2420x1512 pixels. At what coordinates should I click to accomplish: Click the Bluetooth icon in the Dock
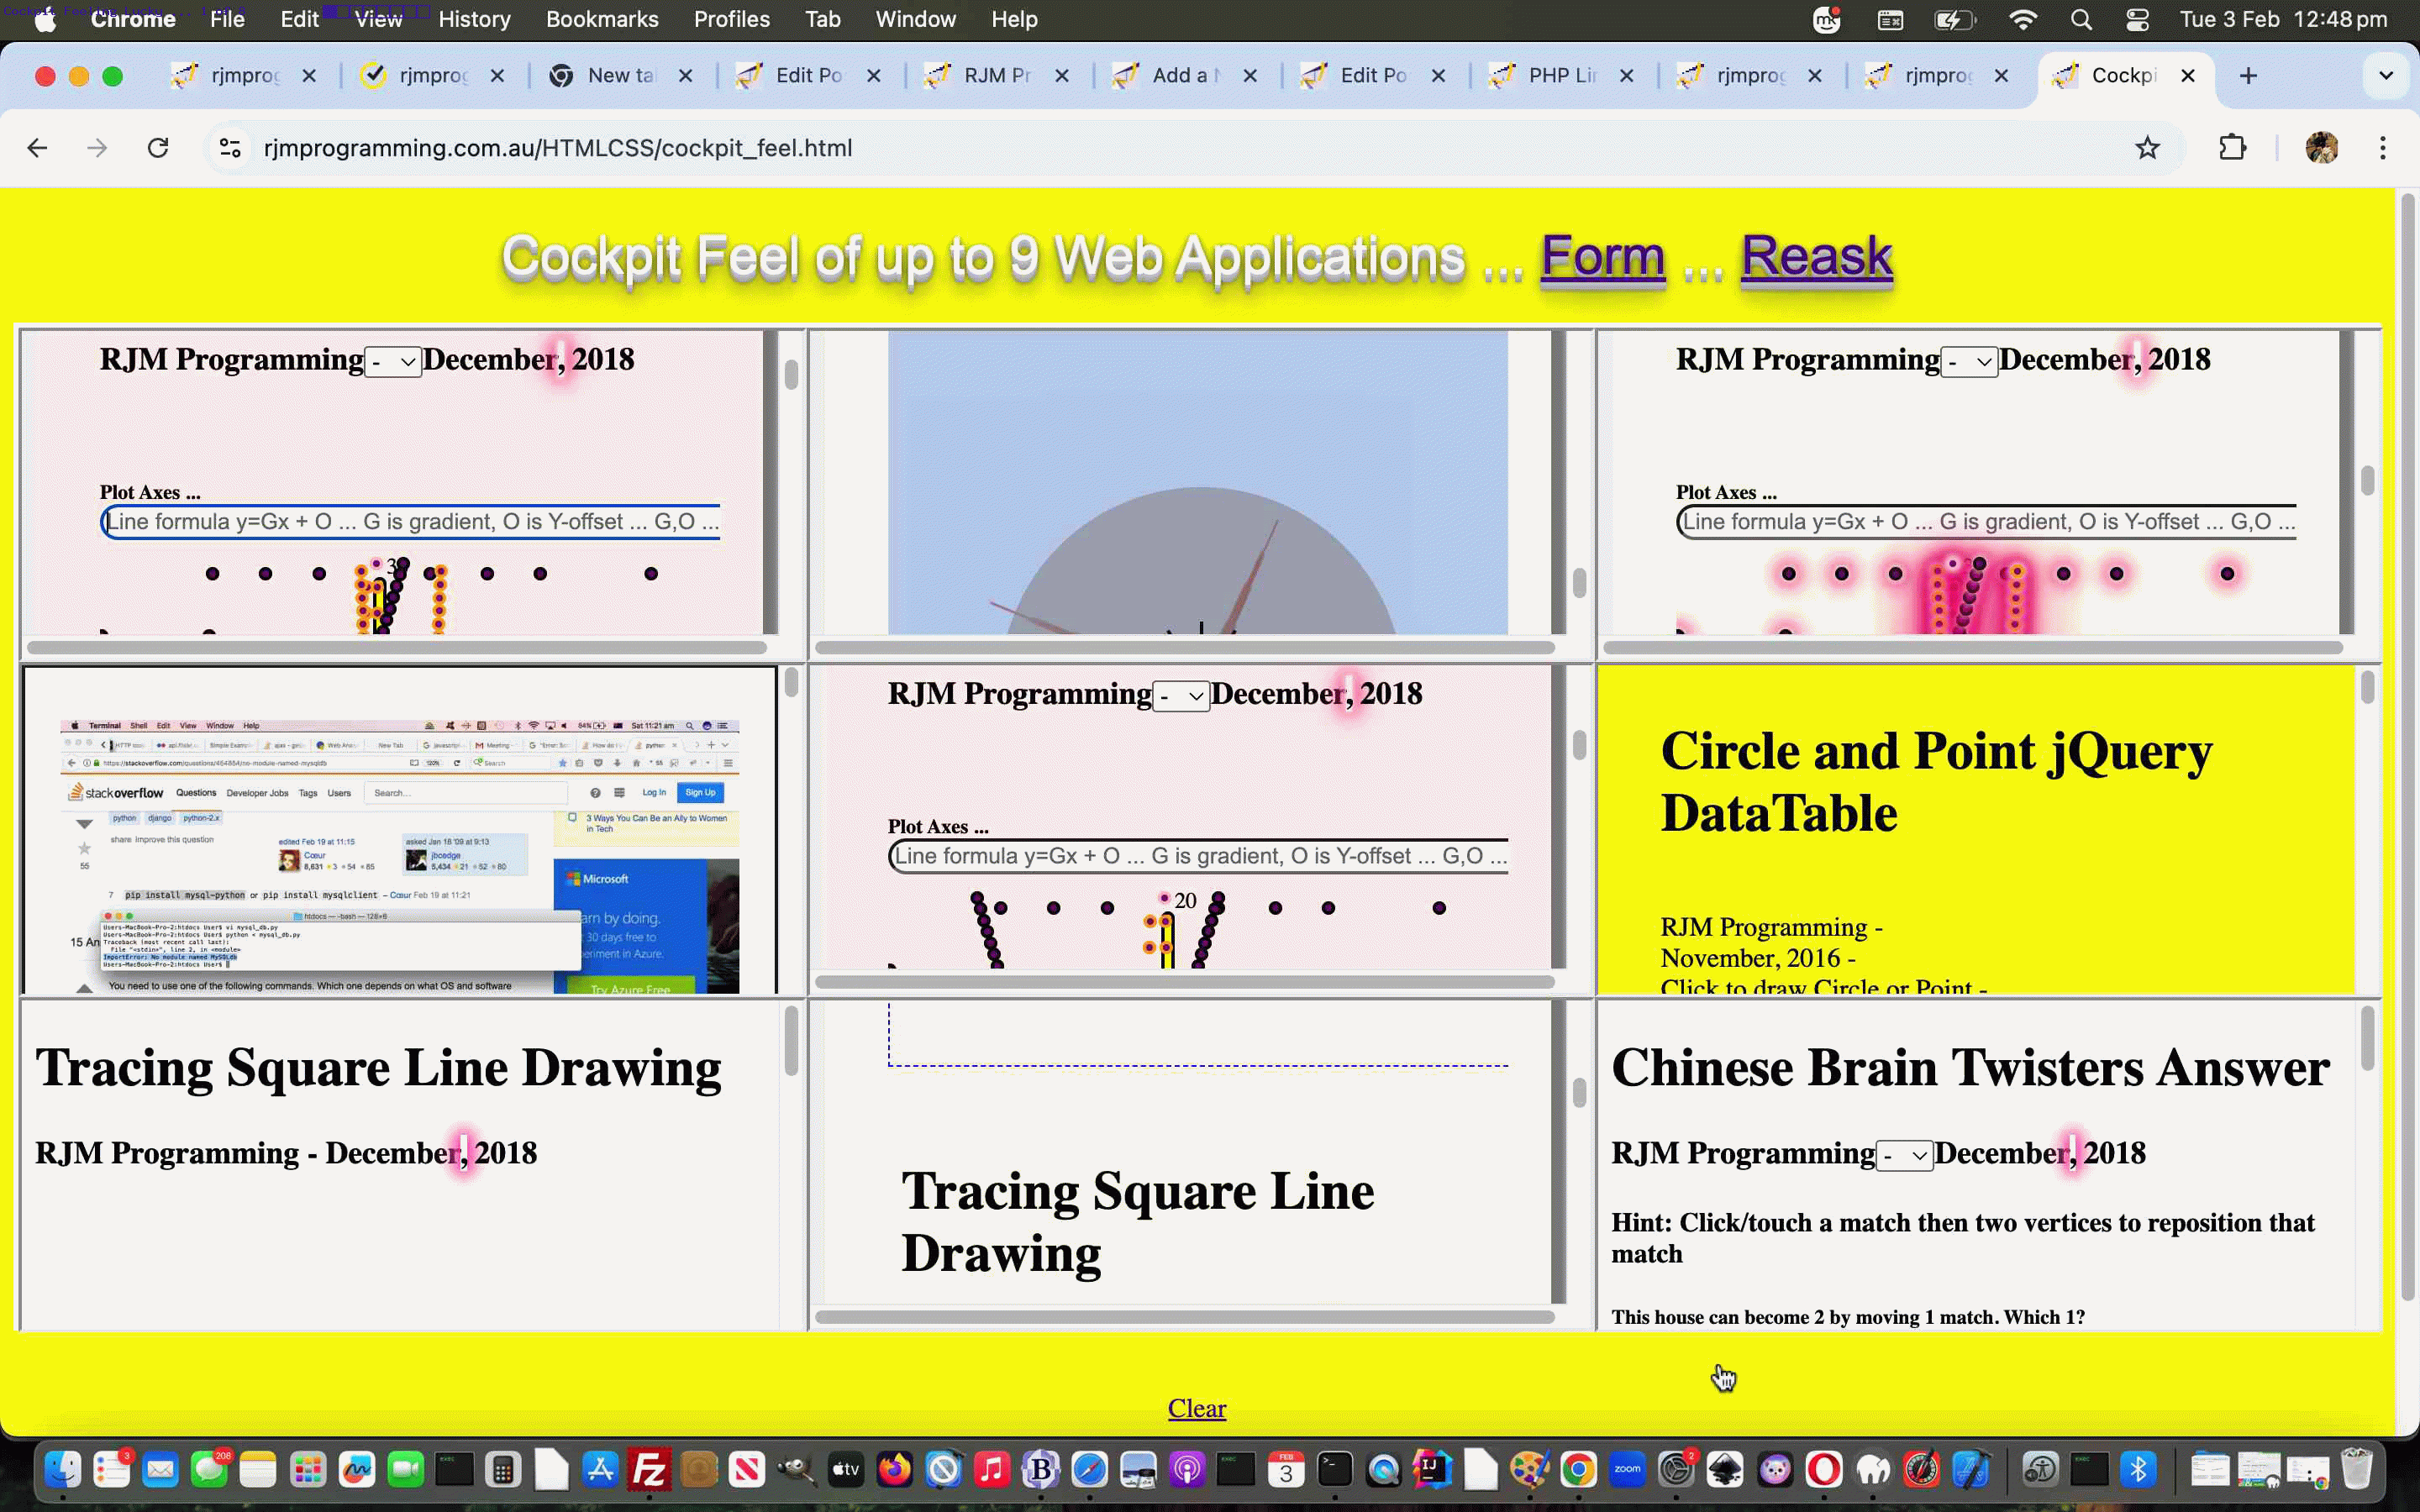(x=2139, y=1470)
